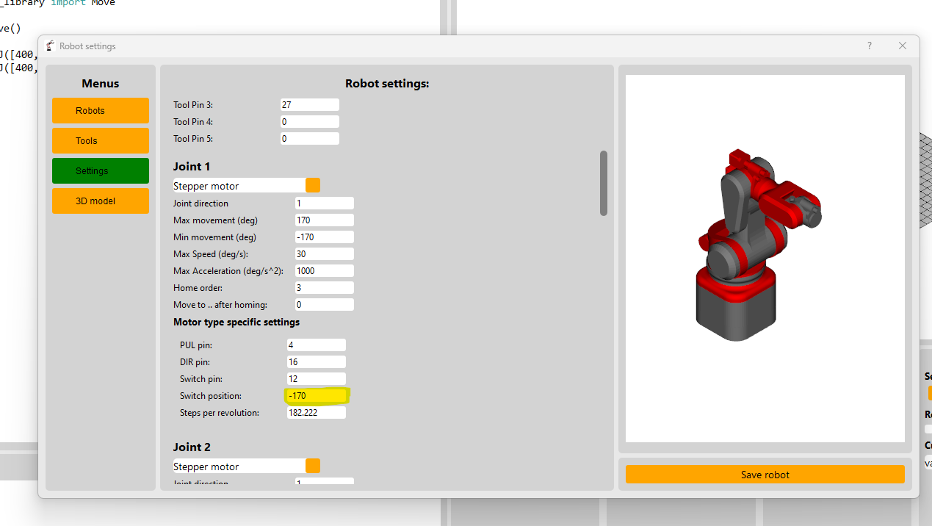Click the Tool Pin 3 input field
This screenshot has height=526, width=932.
[x=309, y=104]
